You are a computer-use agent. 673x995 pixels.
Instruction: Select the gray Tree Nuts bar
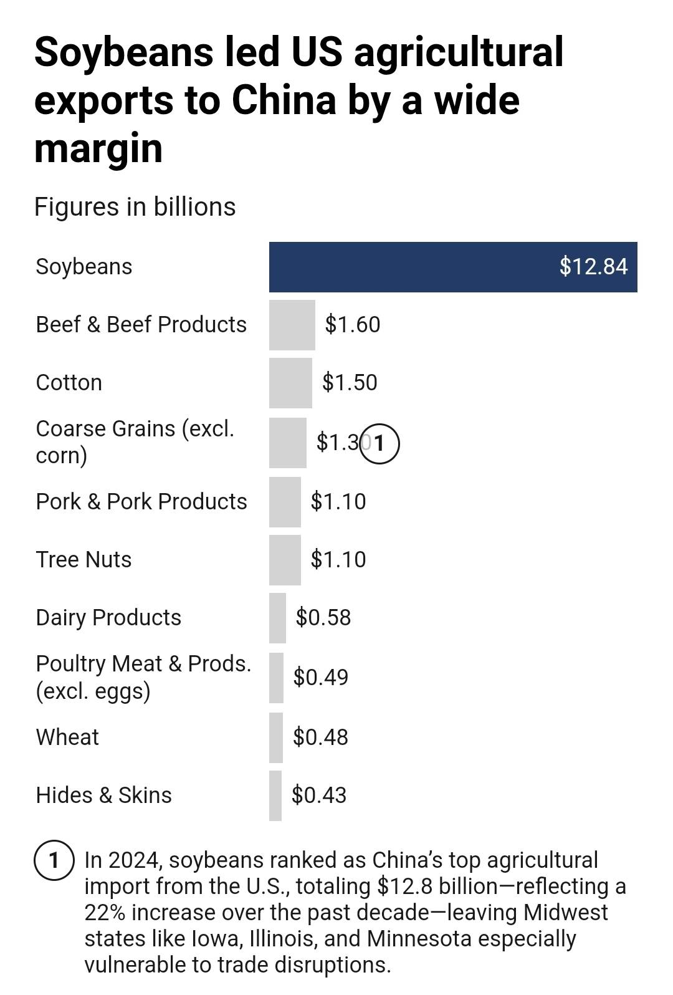click(x=285, y=560)
